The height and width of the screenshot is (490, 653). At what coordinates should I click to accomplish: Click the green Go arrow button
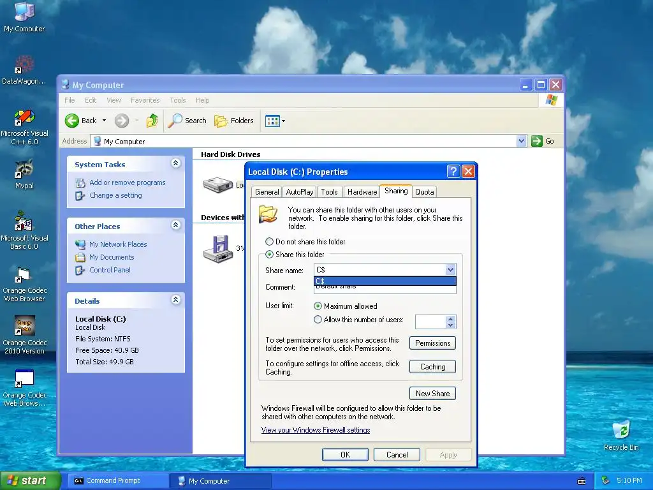pyautogui.click(x=536, y=141)
